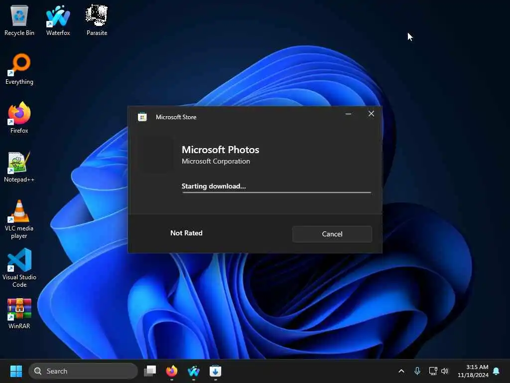This screenshot has width=510, height=383.
Task: Close the Microsoft Store dialog
Action: [x=371, y=114]
